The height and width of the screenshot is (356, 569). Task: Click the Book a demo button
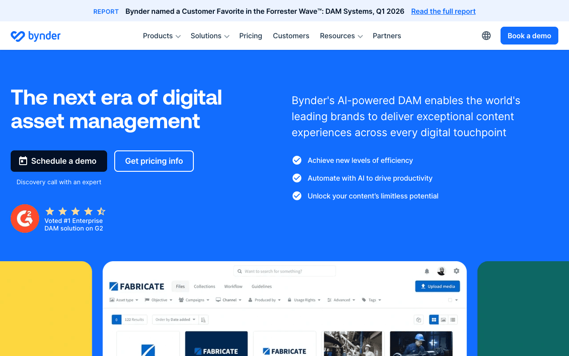[x=529, y=36]
